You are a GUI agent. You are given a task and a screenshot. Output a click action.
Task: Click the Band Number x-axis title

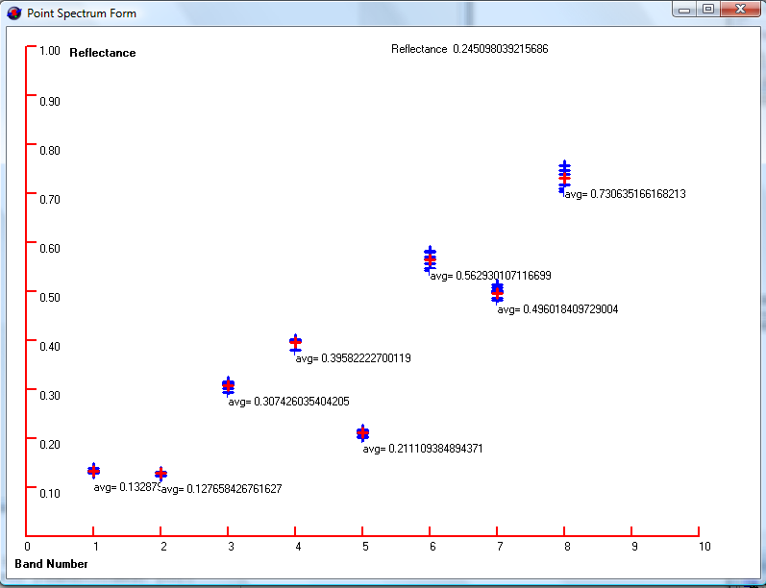point(51,564)
